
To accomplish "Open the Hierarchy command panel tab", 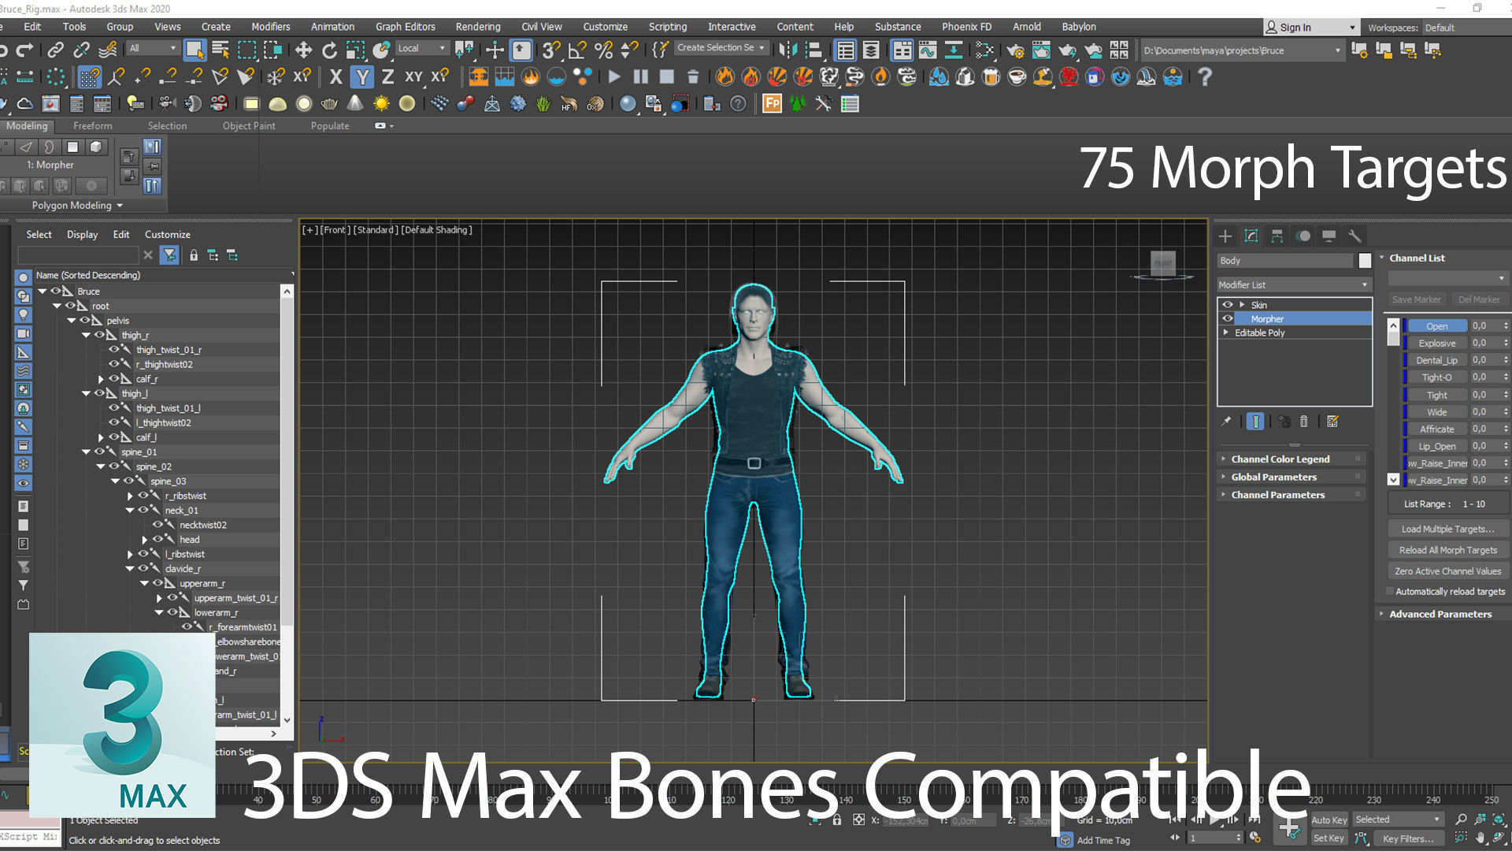I will click(x=1277, y=236).
